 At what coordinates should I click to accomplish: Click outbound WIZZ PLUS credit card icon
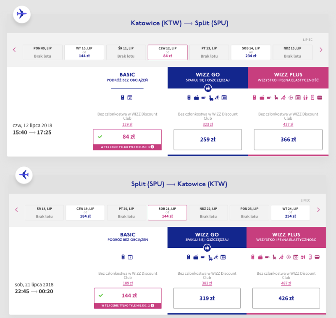[x=320, y=98]
